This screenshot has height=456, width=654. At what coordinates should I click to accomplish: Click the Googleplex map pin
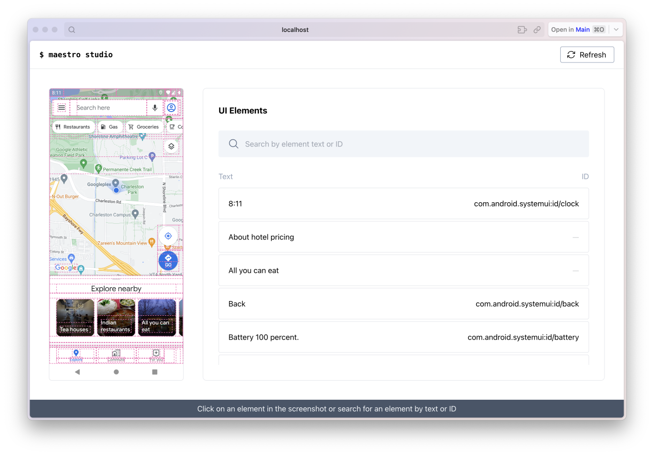click(x=115, y=183)
